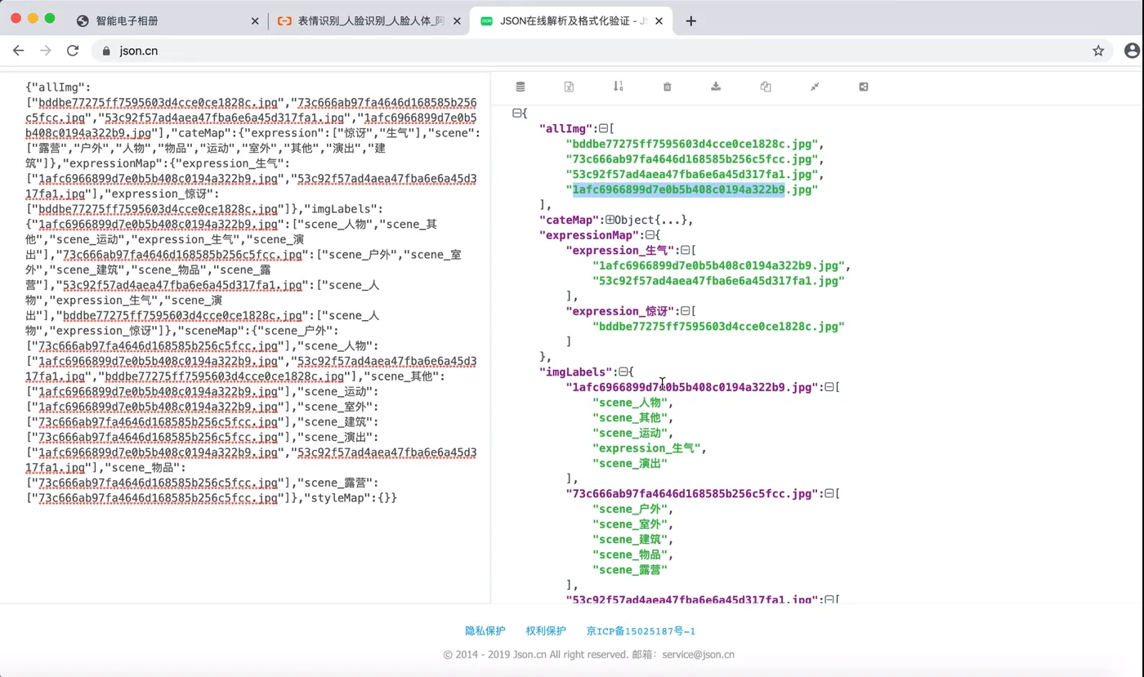Collapse the 1afc6966899d7e0b5b408c0194a322b9.jpg labels array
This screenshot has width=1144, height=677.
829,387
